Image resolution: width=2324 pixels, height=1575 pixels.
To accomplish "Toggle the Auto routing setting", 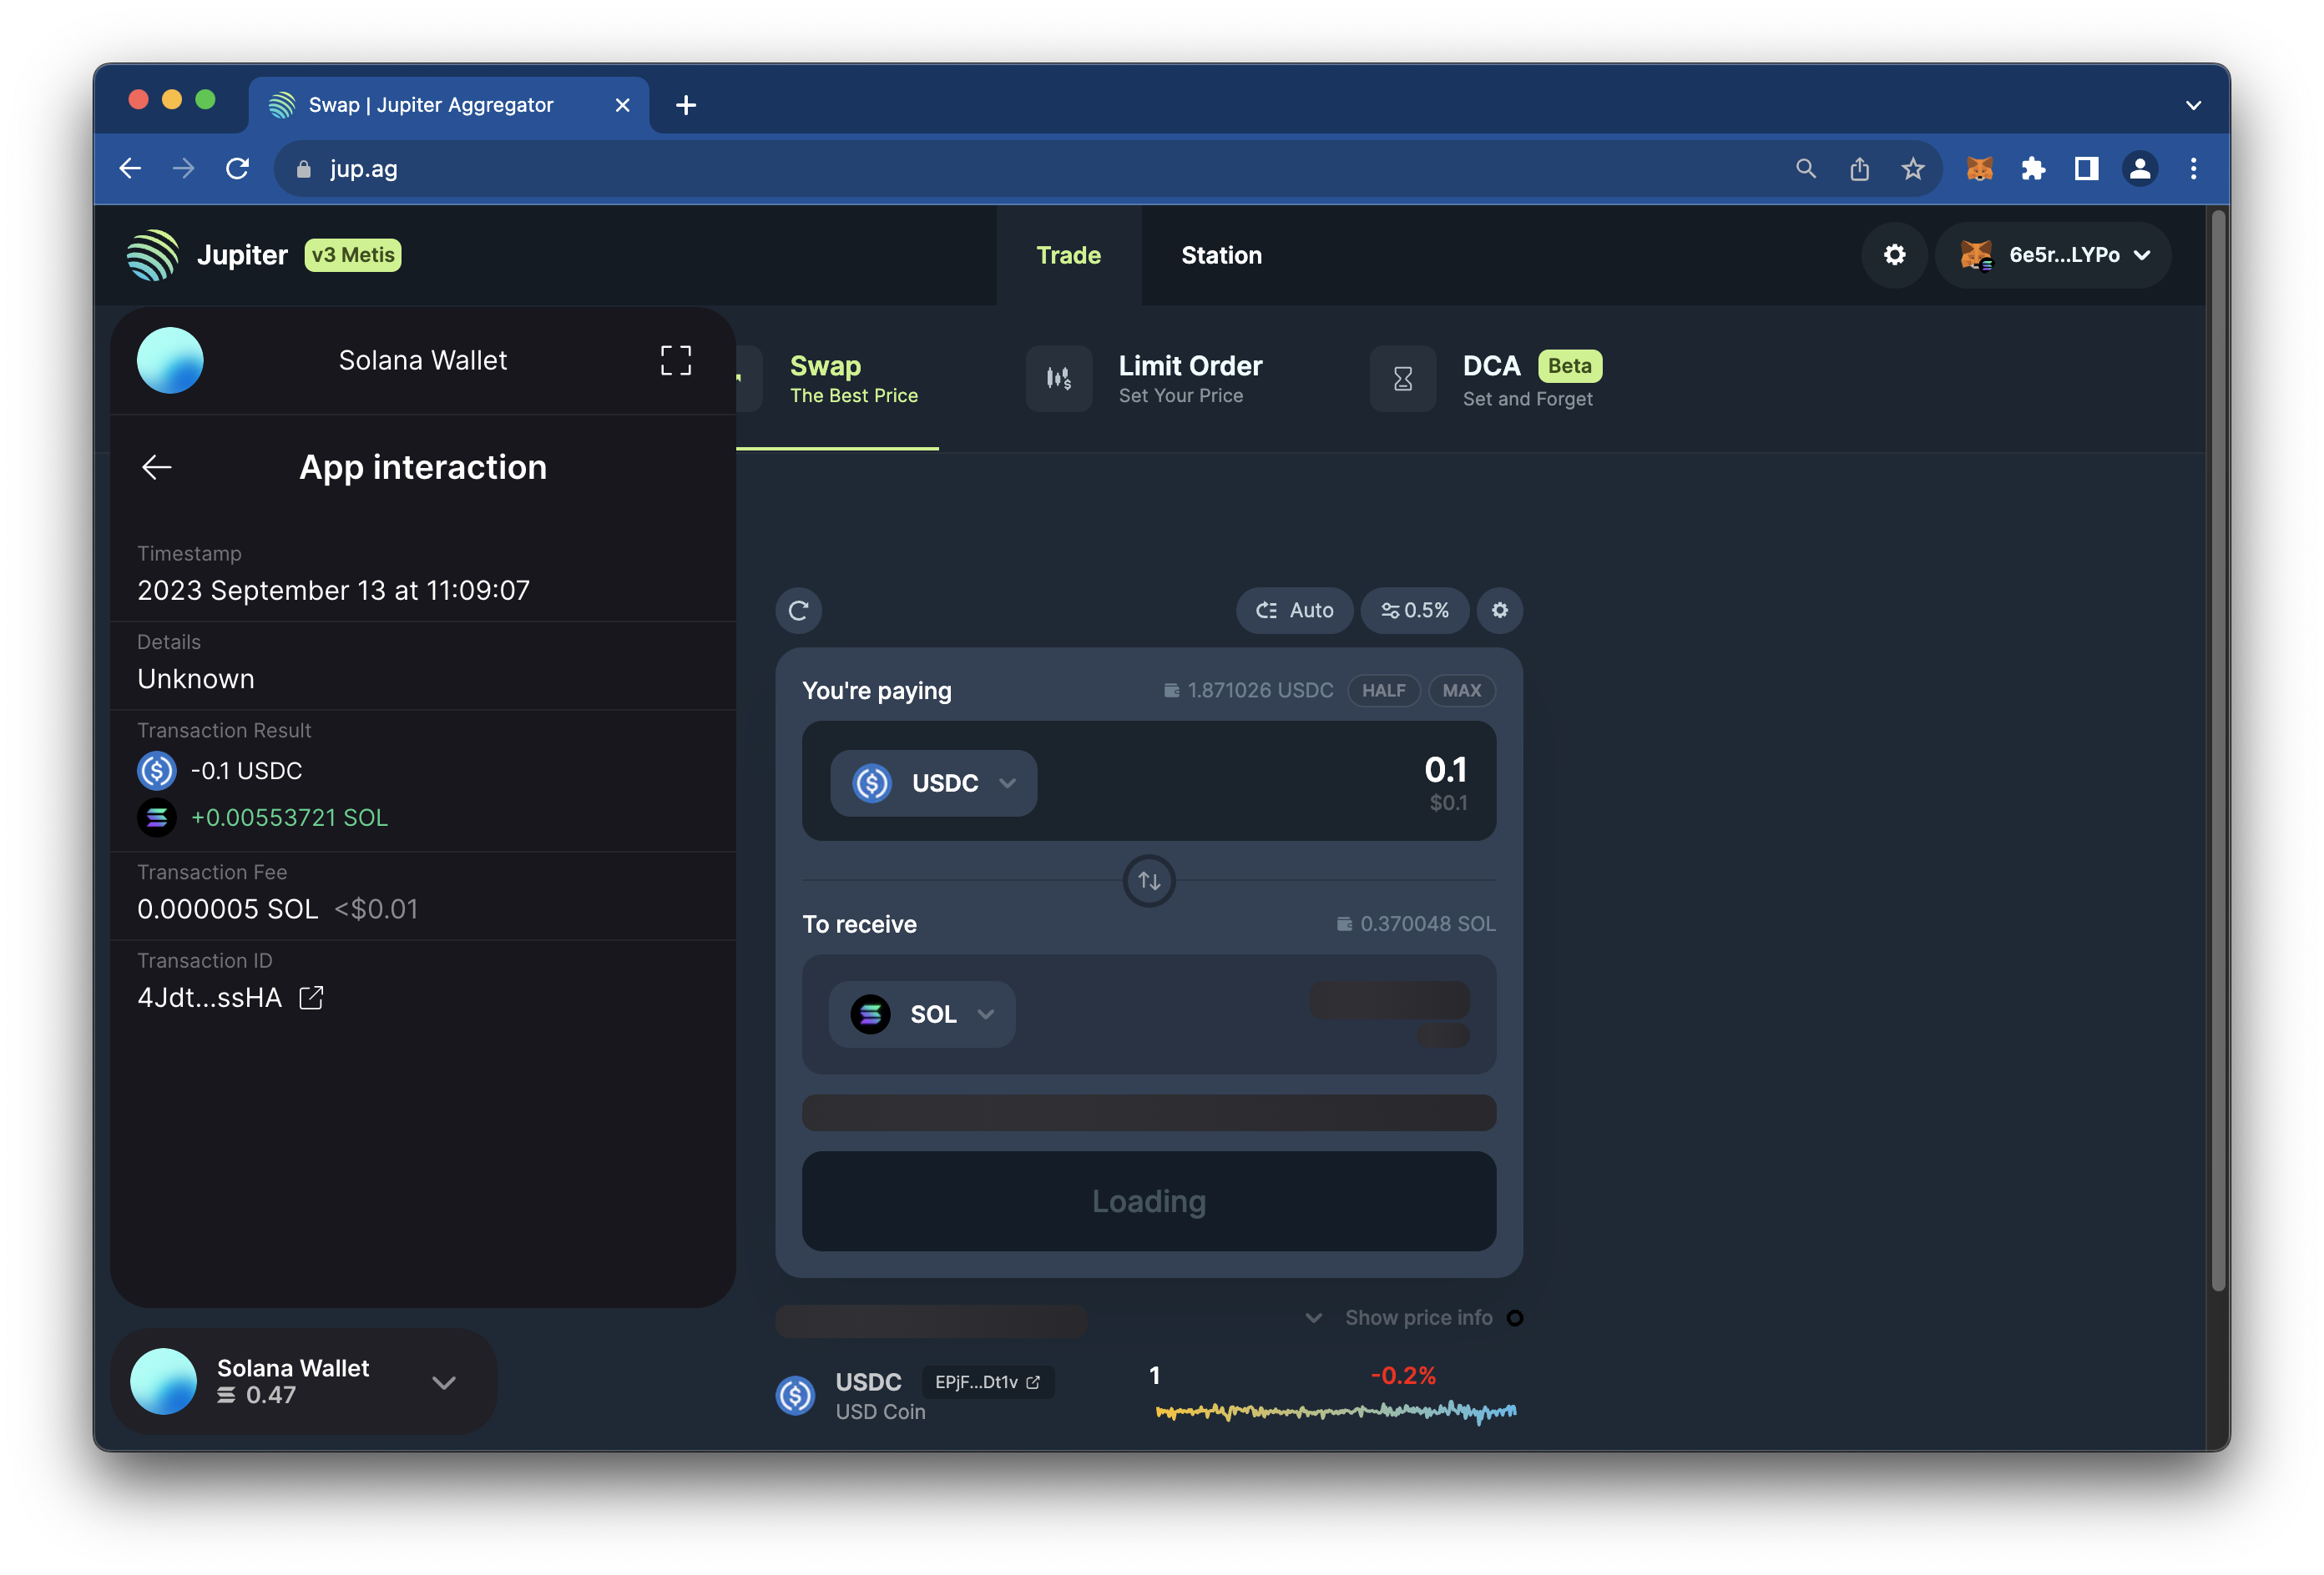I will pyautogui.click(x=1295, y=610).
